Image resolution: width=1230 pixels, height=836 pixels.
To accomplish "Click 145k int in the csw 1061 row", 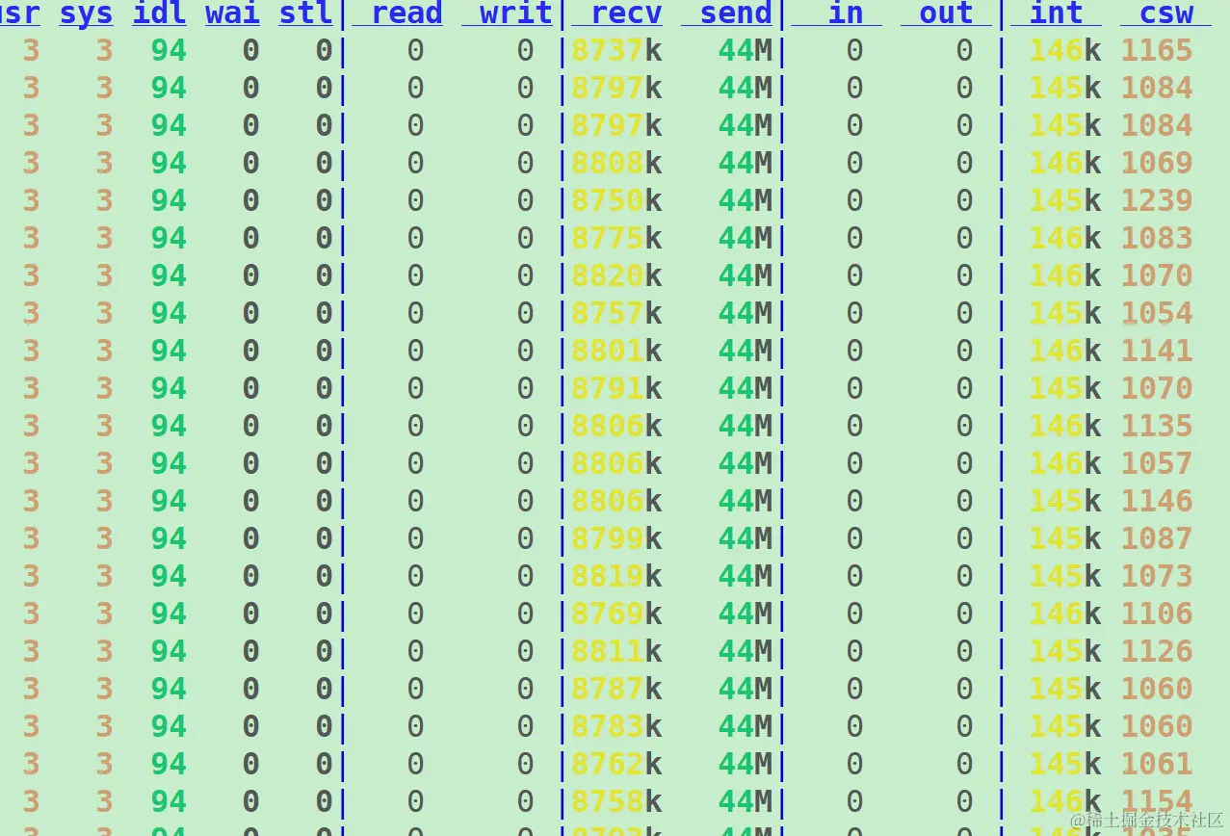I will click(1065, 764).
